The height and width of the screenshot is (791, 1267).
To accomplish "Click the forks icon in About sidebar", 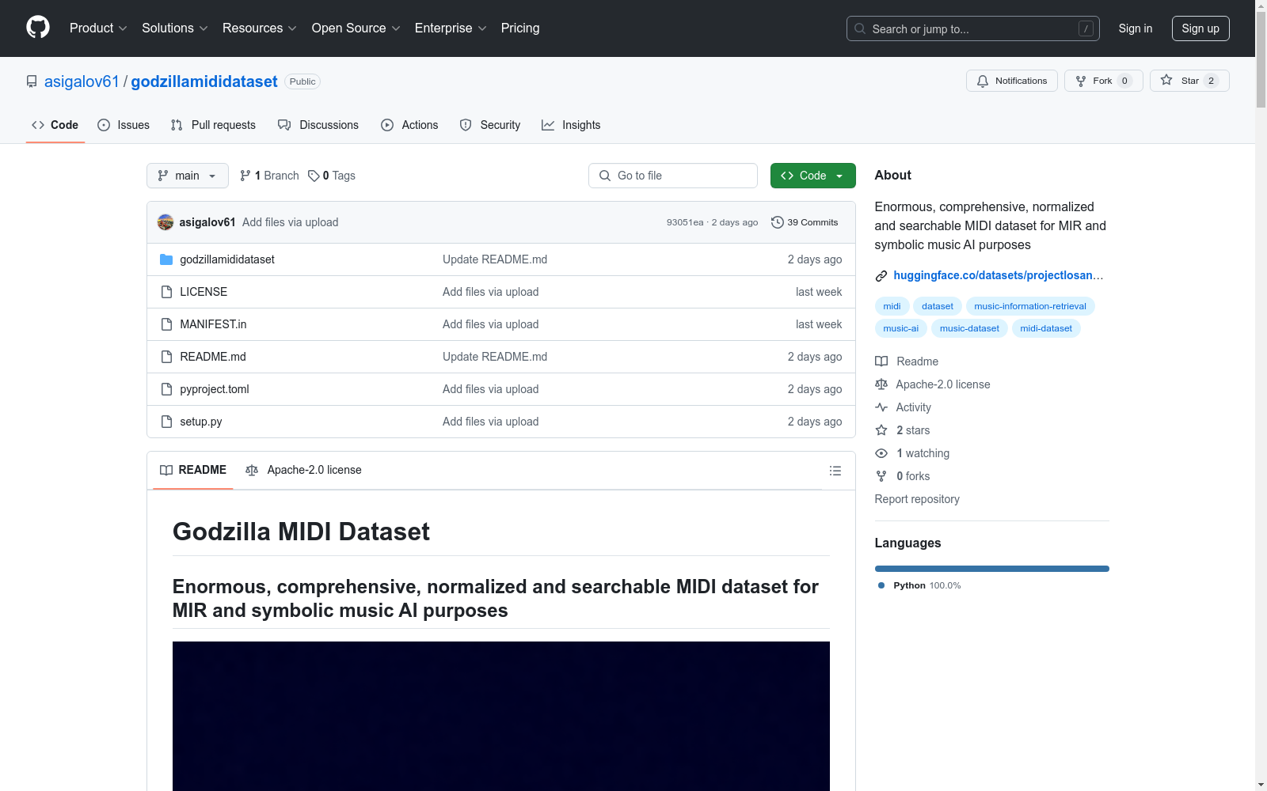I will [881, 476].
